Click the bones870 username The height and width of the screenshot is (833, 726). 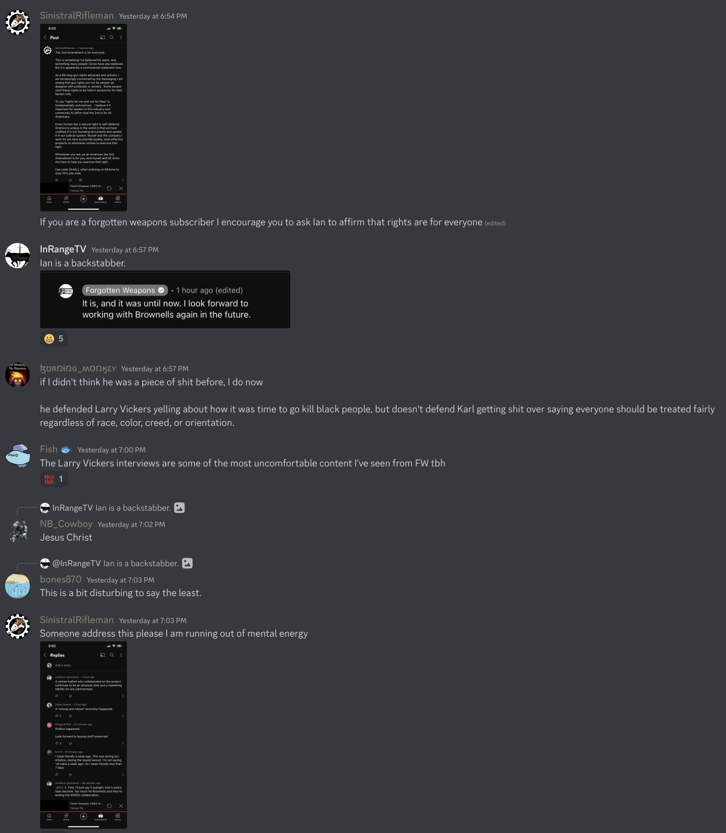(x=61, y=580)
